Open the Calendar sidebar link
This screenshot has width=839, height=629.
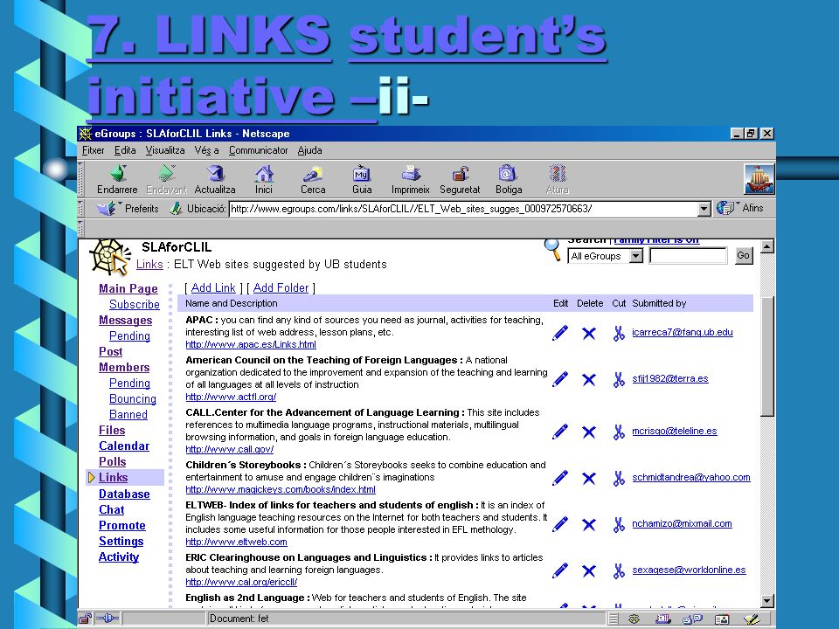[124, 446]
